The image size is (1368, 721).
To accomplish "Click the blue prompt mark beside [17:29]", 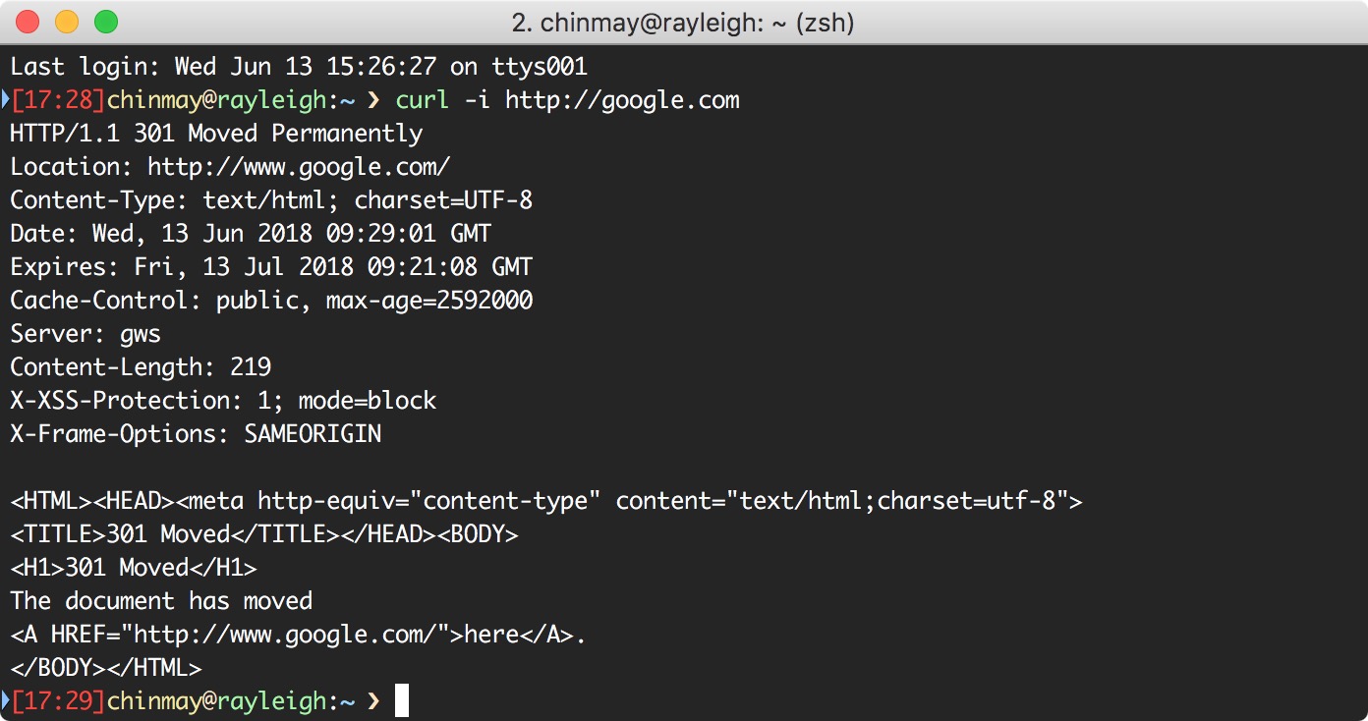I will point(5,700).
